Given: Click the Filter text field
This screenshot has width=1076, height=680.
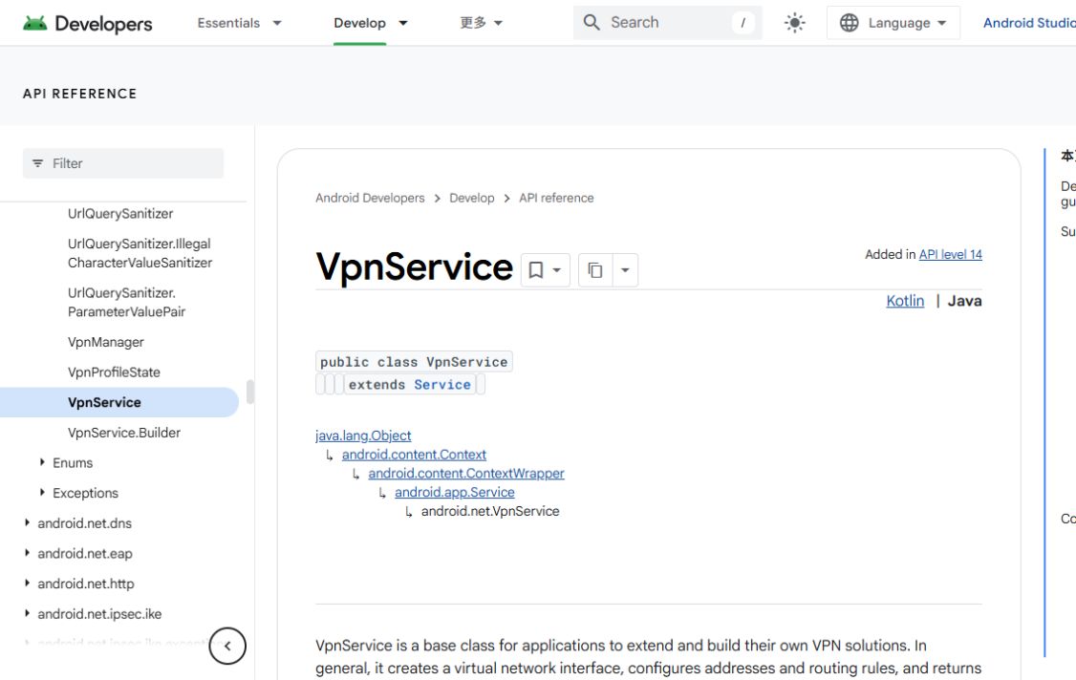Looking at the screenshot, I should [123, 163].
